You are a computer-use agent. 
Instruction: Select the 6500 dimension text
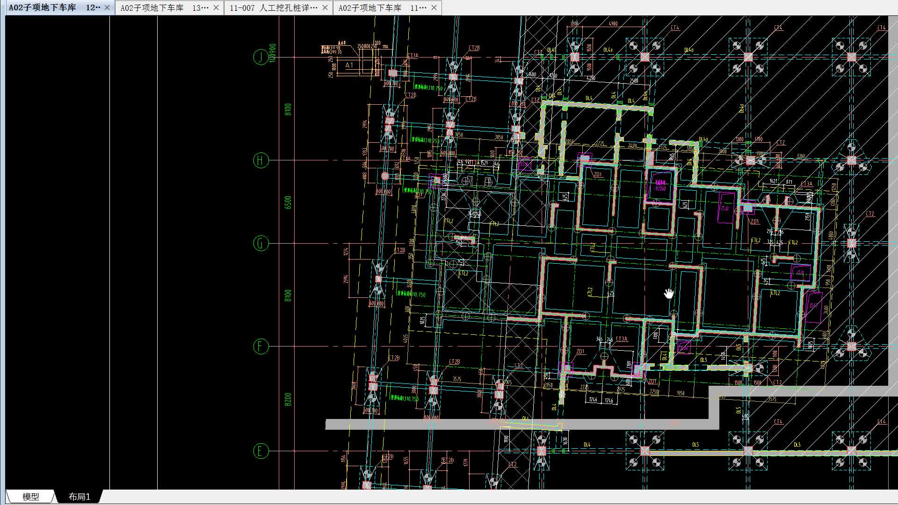coord(288,202)
